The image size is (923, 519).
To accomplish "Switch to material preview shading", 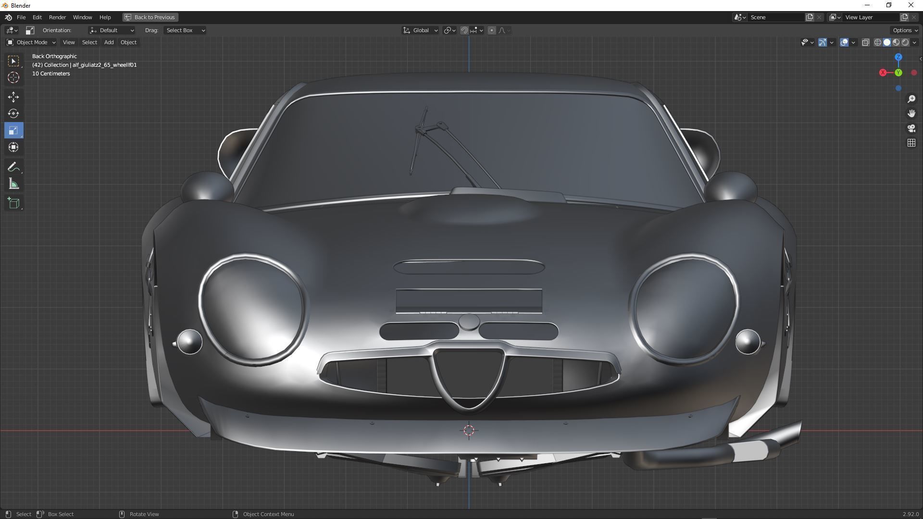I will [x=896, y=42].
